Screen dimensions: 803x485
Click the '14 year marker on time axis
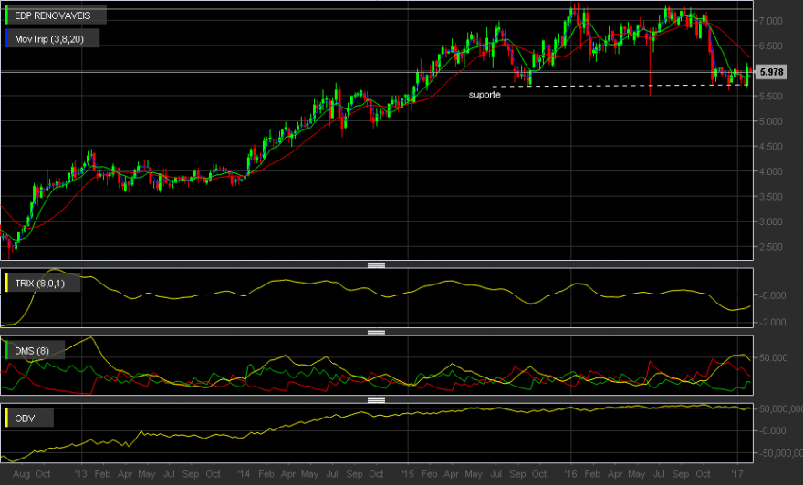pos(245,474)
